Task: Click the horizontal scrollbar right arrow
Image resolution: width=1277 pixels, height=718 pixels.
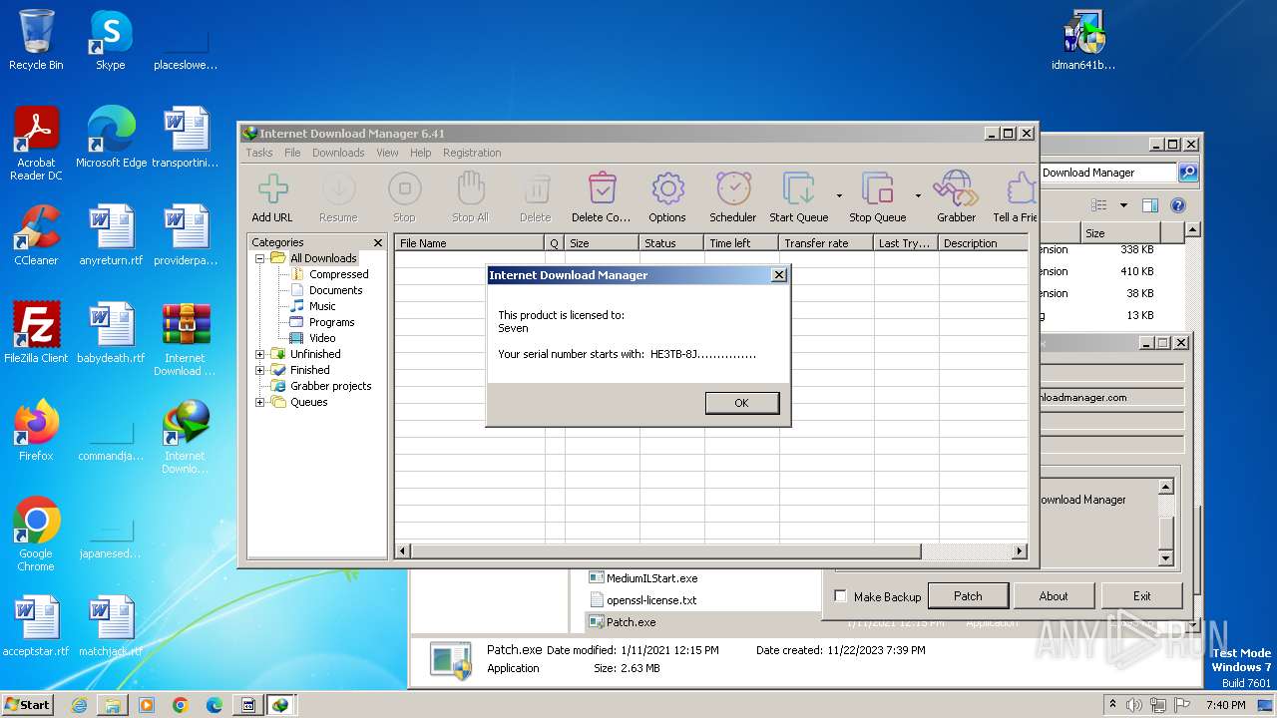Action: 1020,551
